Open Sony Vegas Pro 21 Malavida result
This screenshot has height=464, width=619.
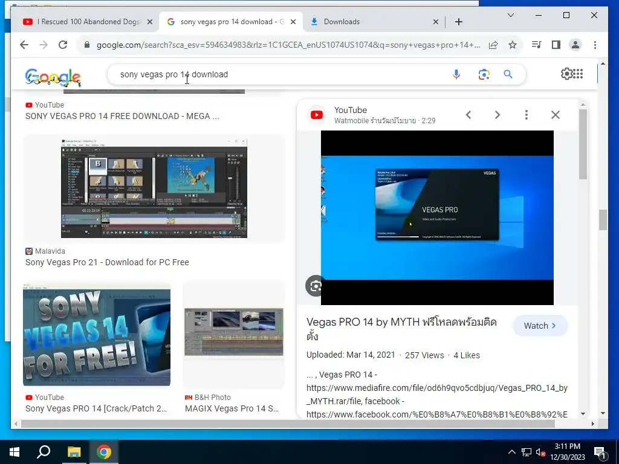point(107,262)
